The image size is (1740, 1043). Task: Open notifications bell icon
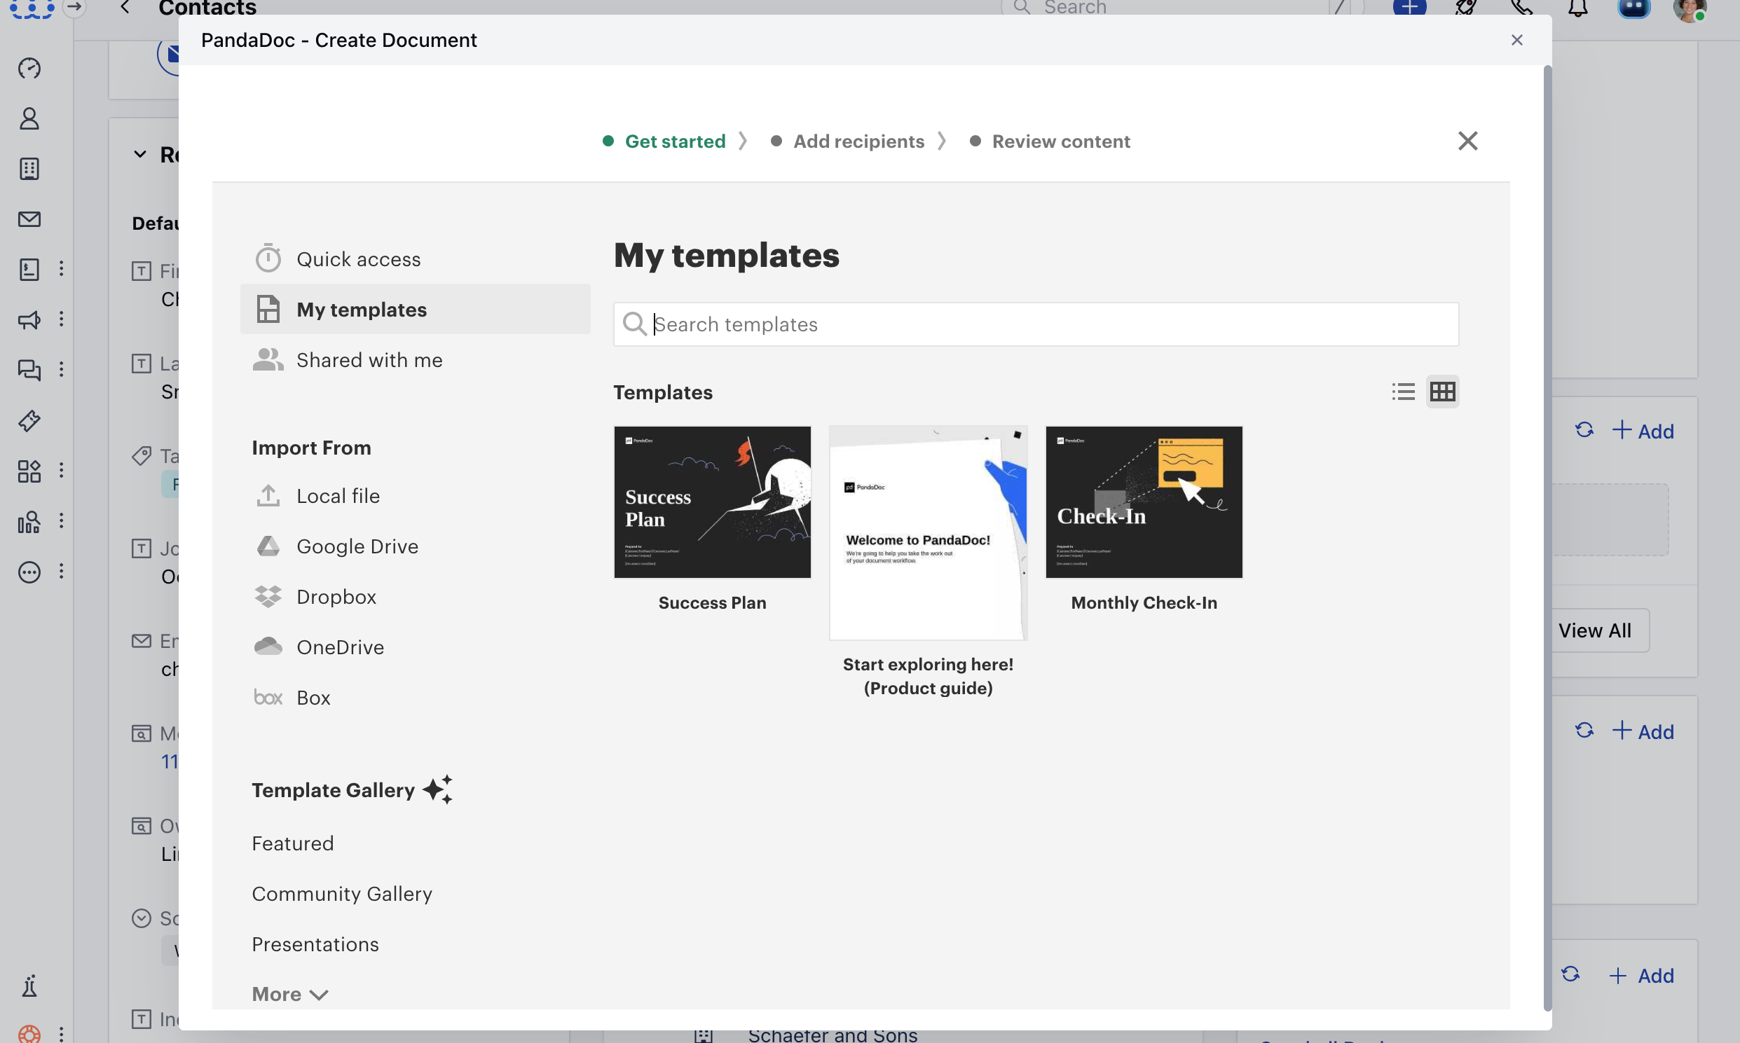tap(1577, 8)
